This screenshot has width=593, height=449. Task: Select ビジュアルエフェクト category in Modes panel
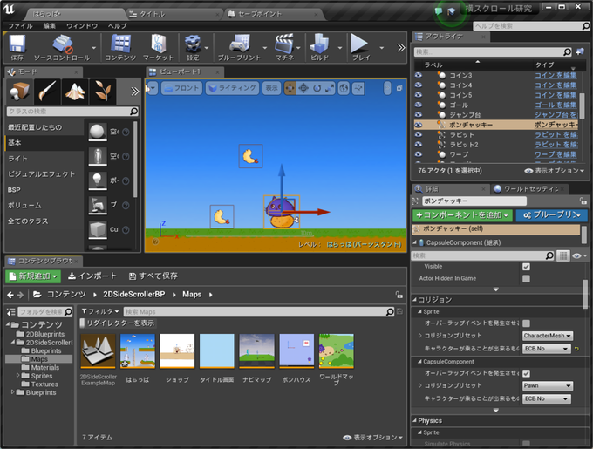(x=42, y=174)
